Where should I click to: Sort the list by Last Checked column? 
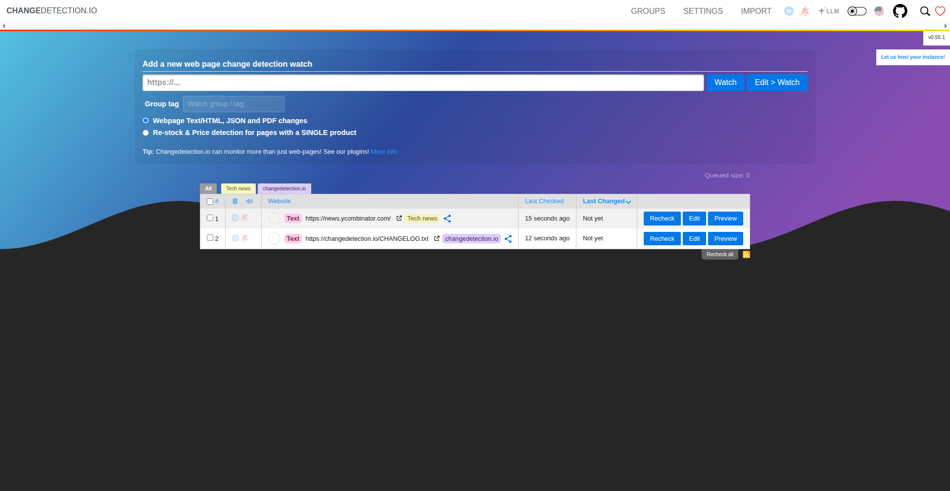tap(544, 201)
